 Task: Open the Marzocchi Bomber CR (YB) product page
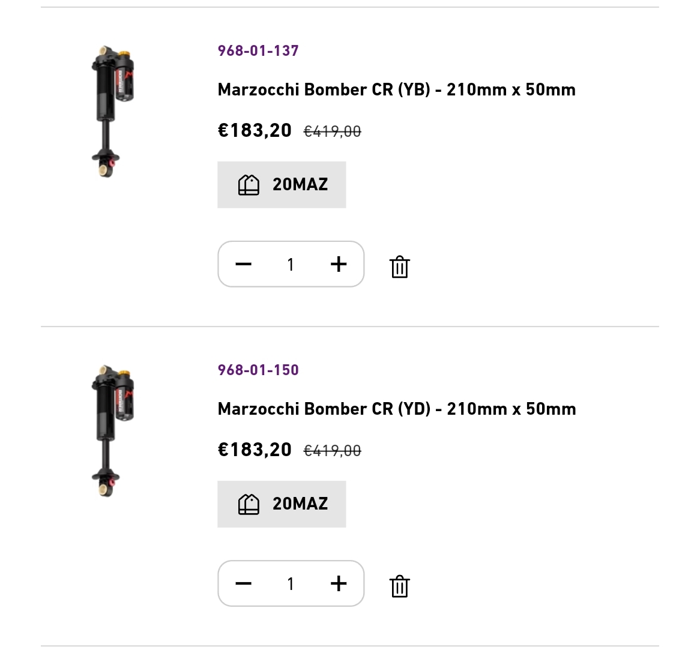point(396,89)
